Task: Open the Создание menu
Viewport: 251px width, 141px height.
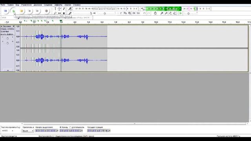Action: [48, 5]
